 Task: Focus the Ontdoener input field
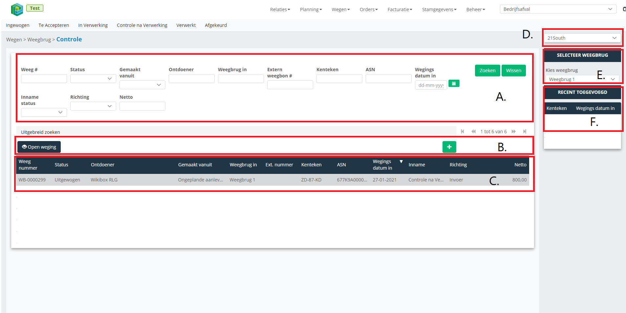191,78
